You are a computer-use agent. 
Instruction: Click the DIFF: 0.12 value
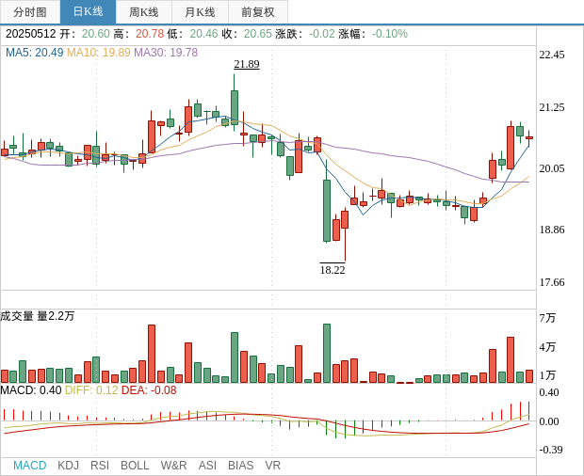(91, 390)
